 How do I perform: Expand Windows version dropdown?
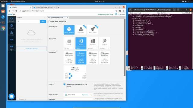[93, 48]
